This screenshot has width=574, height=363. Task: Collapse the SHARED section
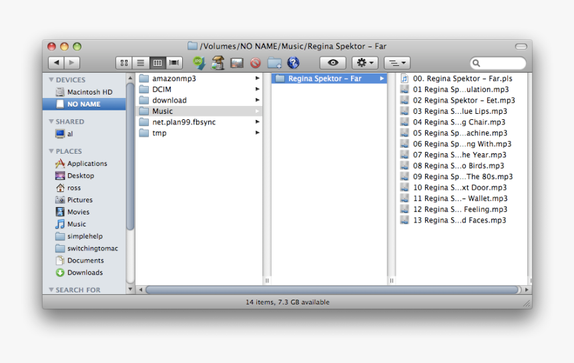(51, 121)
